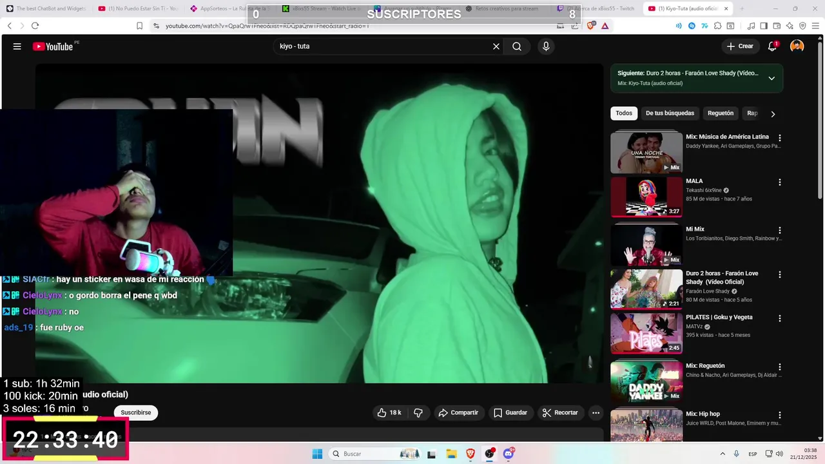Open the YouTube account avatar menu
The height and width of the screenshot is (464, 825).
pos(797,46)
